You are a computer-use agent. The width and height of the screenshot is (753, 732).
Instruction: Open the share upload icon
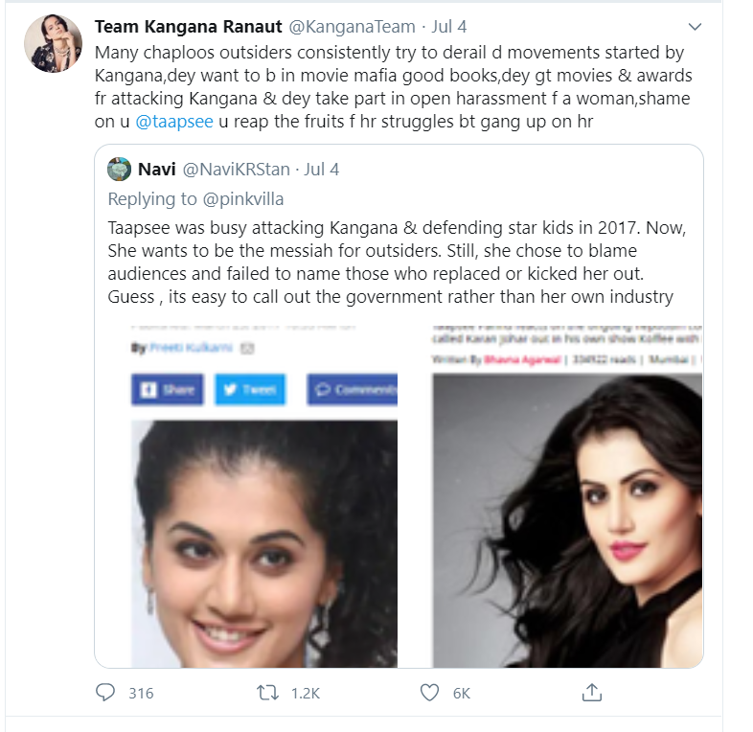pos(592,692)
